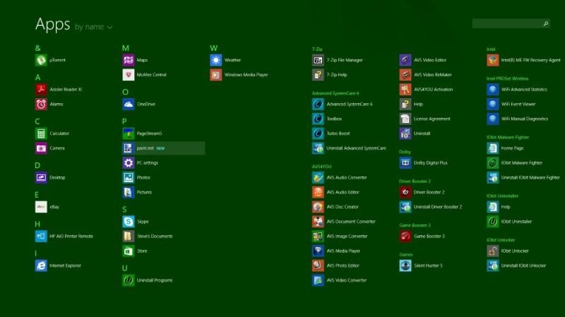Screen dimensions: 565x317
Task: Click 'AVS Photo Editor' label
Action: click(343, 265)
